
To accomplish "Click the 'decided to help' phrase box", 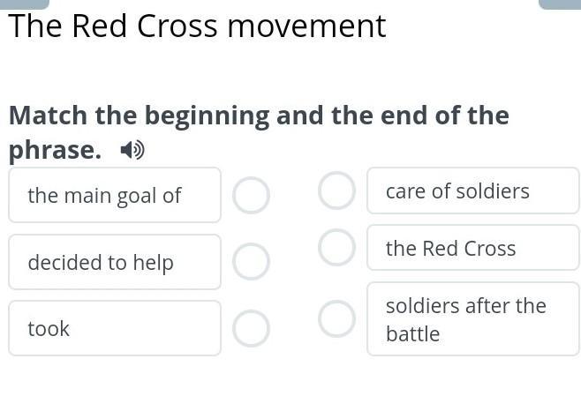I will (x=115, y=262).
